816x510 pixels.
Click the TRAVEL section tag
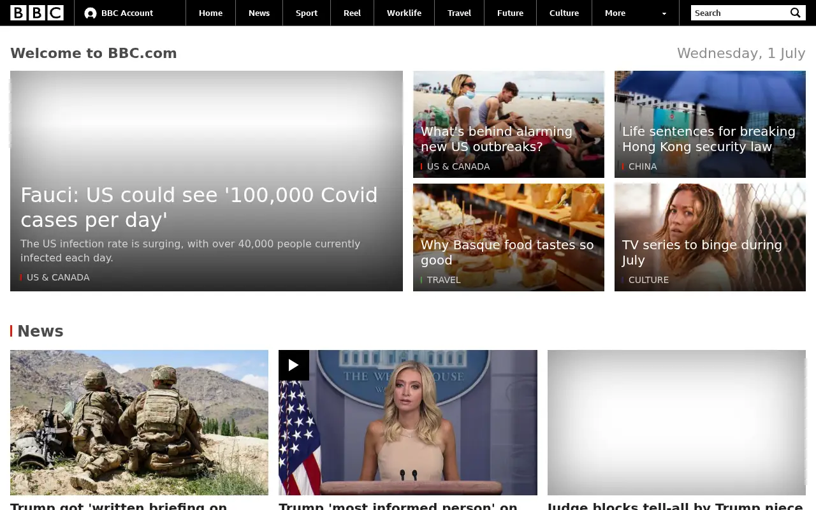(444, 280)
